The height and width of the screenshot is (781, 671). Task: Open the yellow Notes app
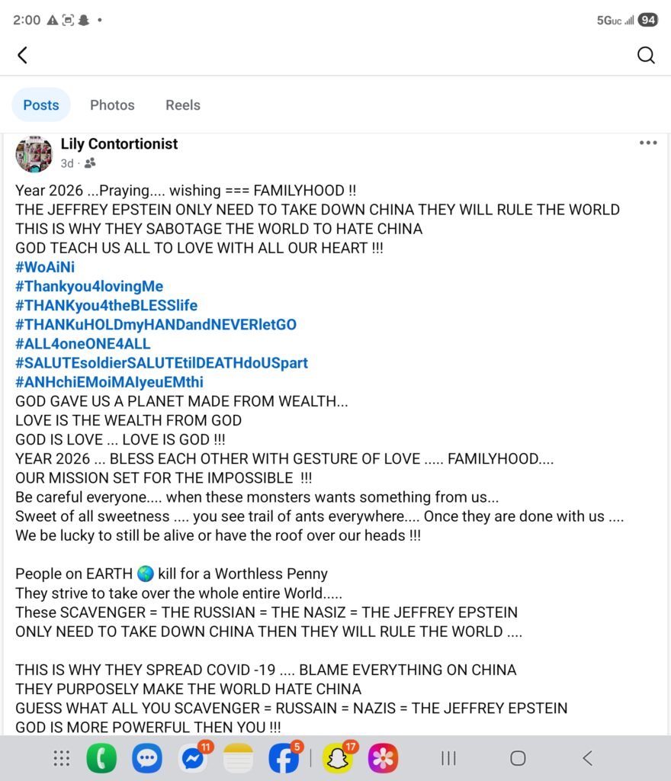point(238,758)
